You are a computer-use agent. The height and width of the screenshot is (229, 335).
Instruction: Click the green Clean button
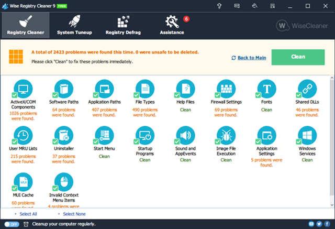[x=298, y=57]
